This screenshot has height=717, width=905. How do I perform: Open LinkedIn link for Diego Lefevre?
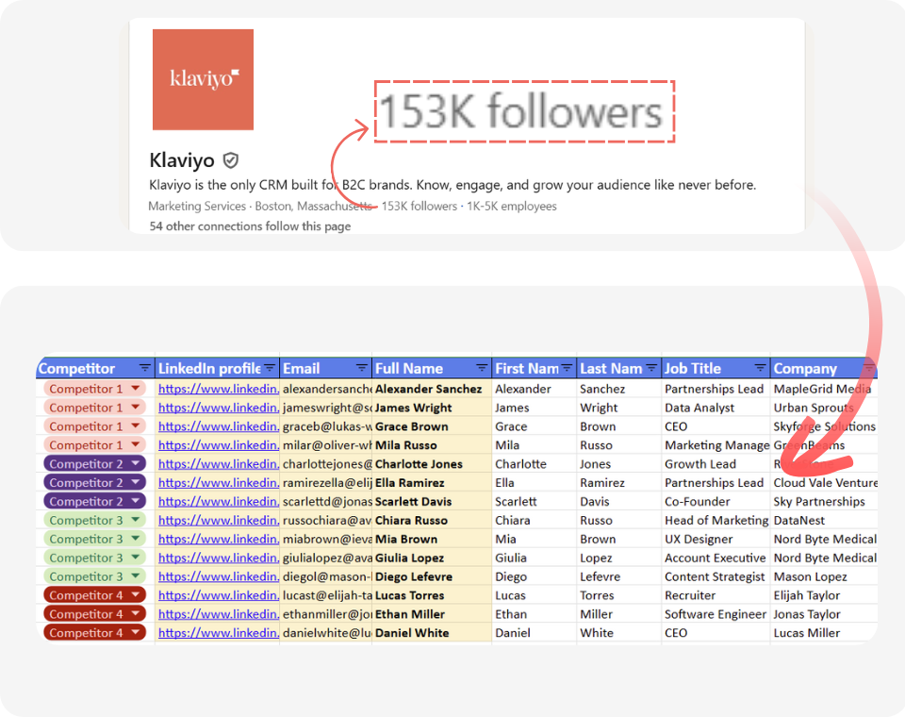[219, 576]
